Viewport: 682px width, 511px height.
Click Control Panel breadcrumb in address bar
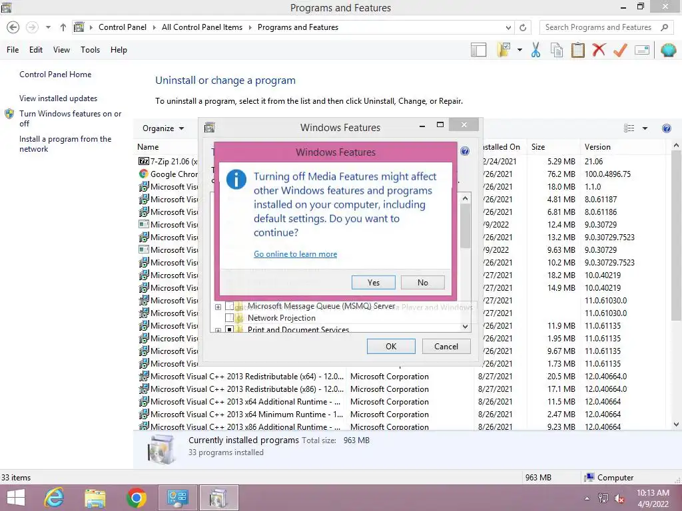coord(123,27)
